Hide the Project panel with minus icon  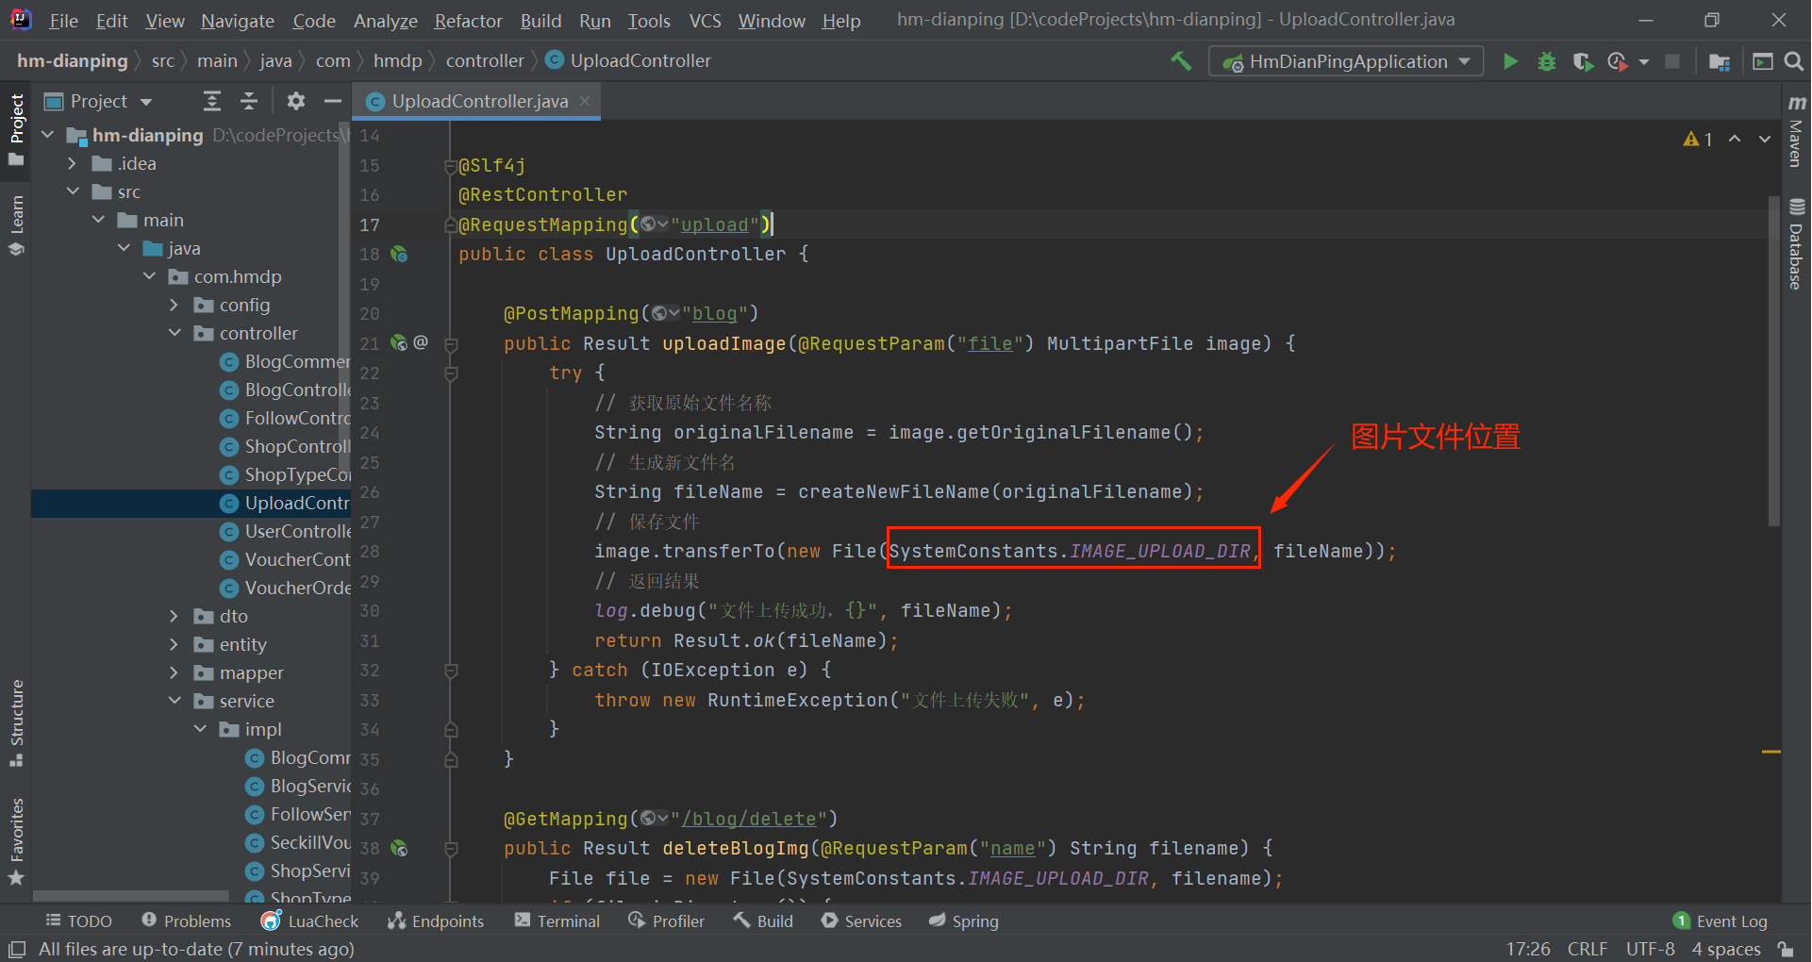332,101
